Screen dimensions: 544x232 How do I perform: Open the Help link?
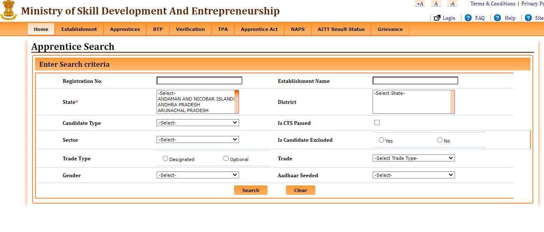click(510, 18)
